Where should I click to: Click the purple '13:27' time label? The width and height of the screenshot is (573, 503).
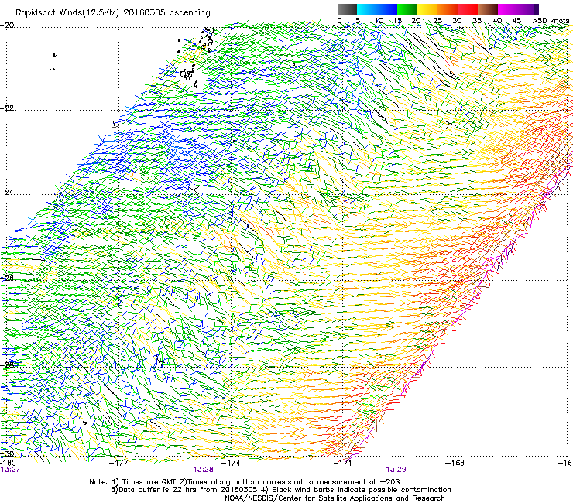click(x=10, y=470)
